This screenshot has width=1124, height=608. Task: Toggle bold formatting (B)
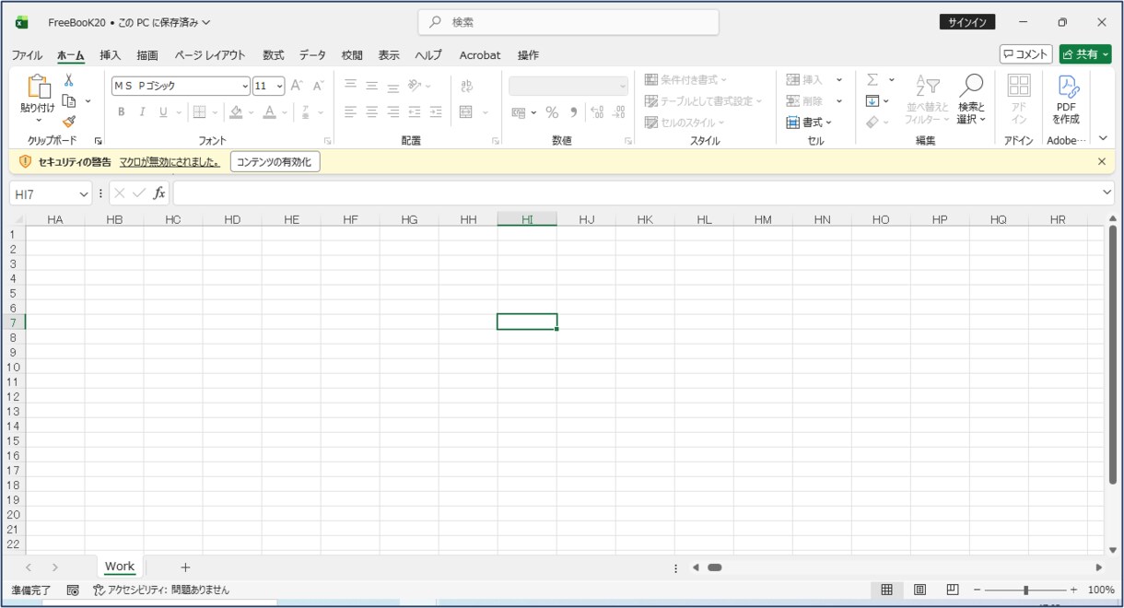point(121,112)
